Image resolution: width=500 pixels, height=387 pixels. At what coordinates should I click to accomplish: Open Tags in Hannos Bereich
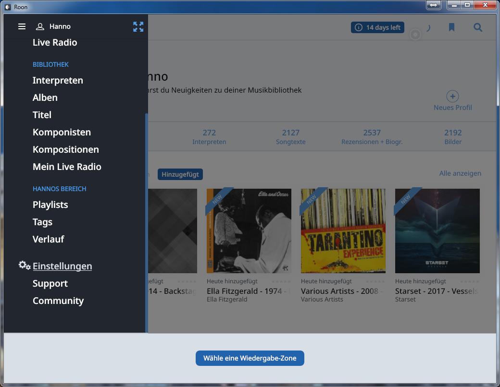(42, 222)
